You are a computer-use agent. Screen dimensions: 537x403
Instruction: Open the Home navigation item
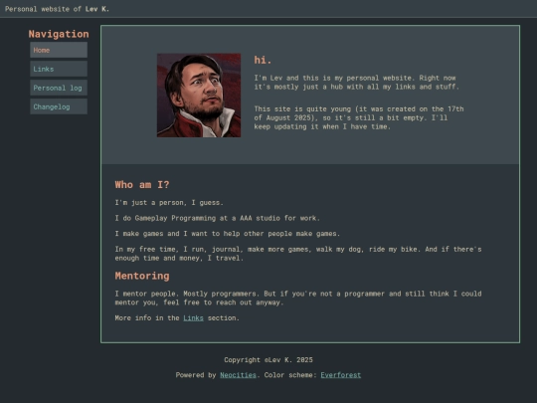click(59, 50)
